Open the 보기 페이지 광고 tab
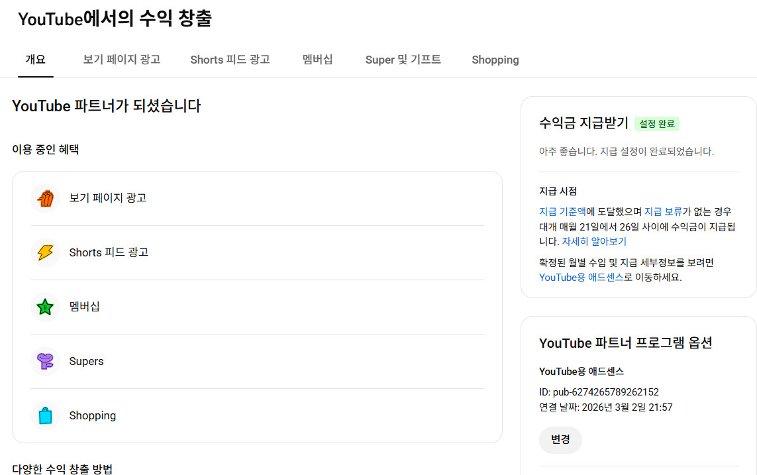The height and width of the screenshot is (475, 757). click(122, 60)
